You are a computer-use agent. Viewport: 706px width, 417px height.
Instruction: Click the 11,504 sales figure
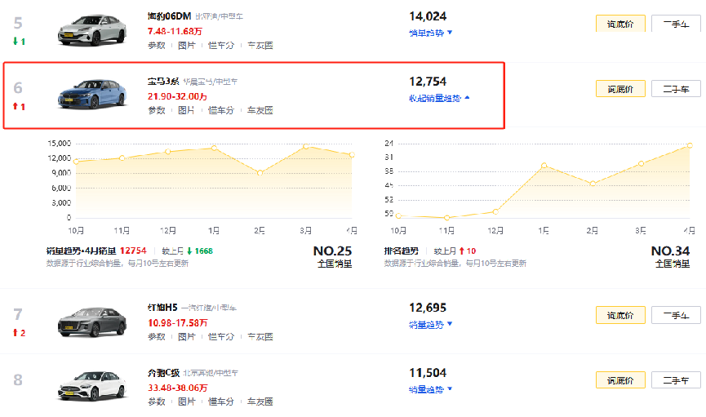pyautogui.click(x=428, y=373)
